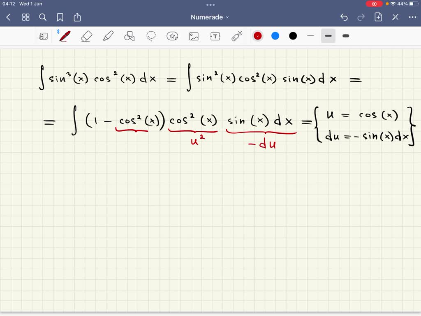Undo the last stroke
Viewport: 421px width, 316px height.
pyautogui.click(x=344, y=17)
